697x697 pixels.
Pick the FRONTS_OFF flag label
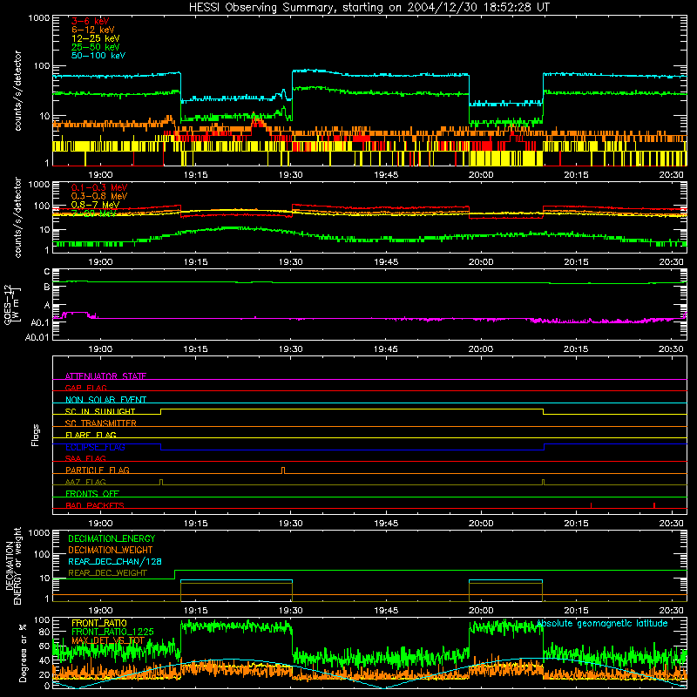[x=92, y=493]
